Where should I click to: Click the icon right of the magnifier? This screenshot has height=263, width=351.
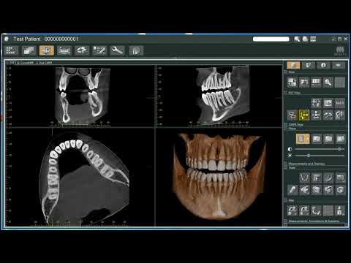[x=305, y=39]
